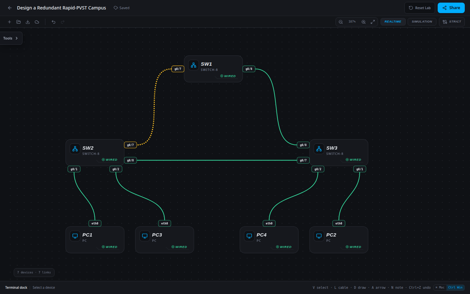The height and width of the screenshot is (294, 470).
Task: Select SW3 g0/7 port label
Action: [x=303, y=160]
